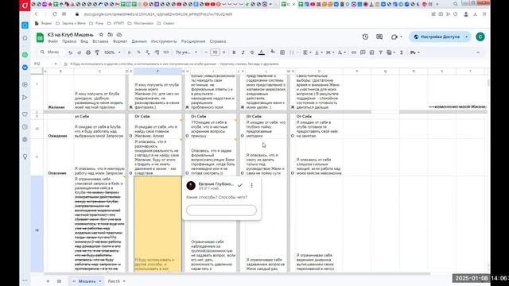This screenshot has width=509, height=286.
Task: Open version history clock icon
Action: [365, 37]
